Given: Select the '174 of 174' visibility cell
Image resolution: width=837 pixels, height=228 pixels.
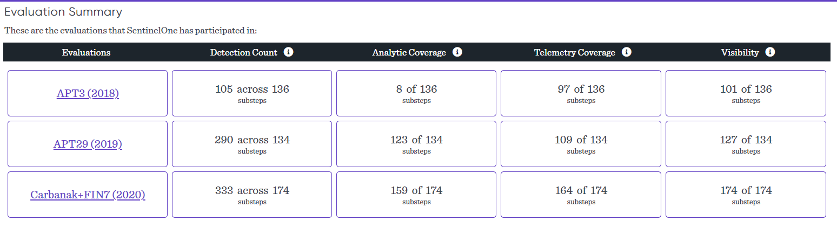Looking at the screenshot, I should pyautogui.click(x=746, y=195).
